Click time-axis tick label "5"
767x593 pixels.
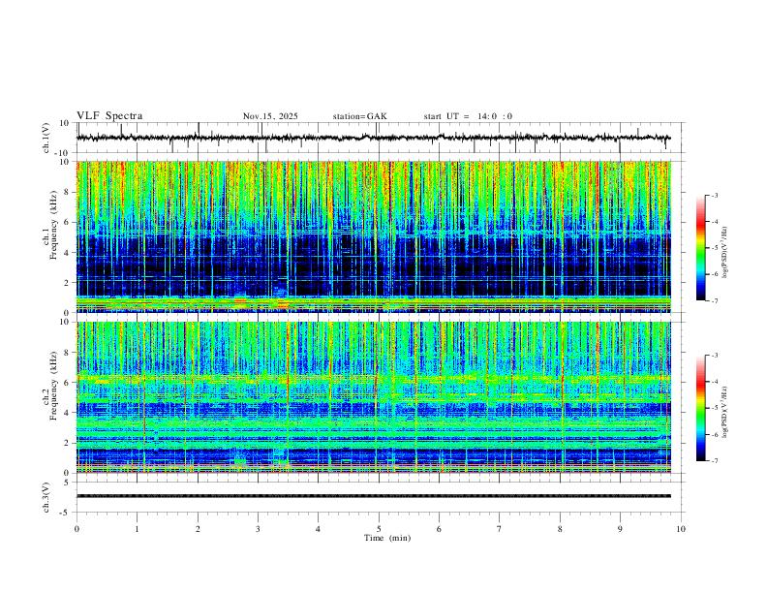pyautogui.click(x=379, y=529)
